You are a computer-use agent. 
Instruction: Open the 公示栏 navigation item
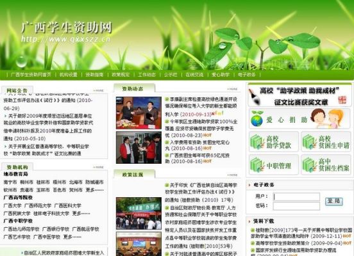pyautogui.click(x=171, y=75)
